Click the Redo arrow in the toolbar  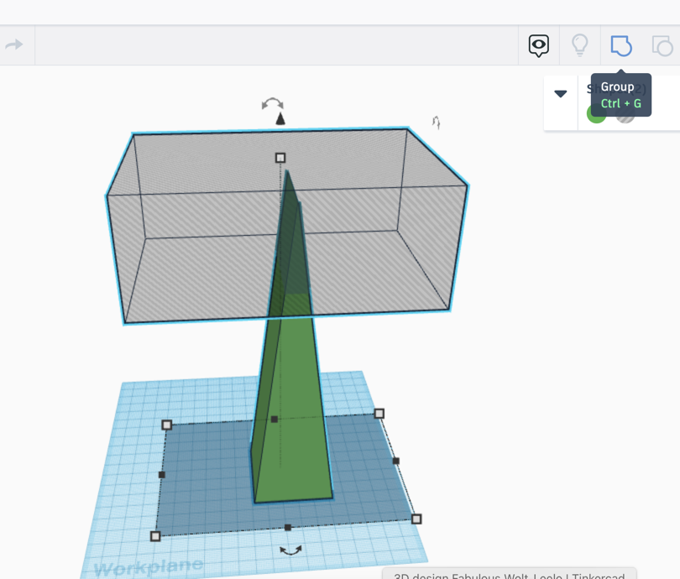click(14, 44)
